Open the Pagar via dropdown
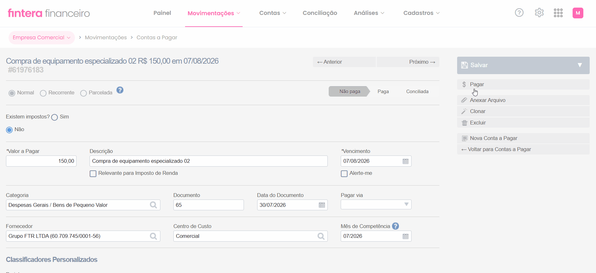 (x=376, y=205)
